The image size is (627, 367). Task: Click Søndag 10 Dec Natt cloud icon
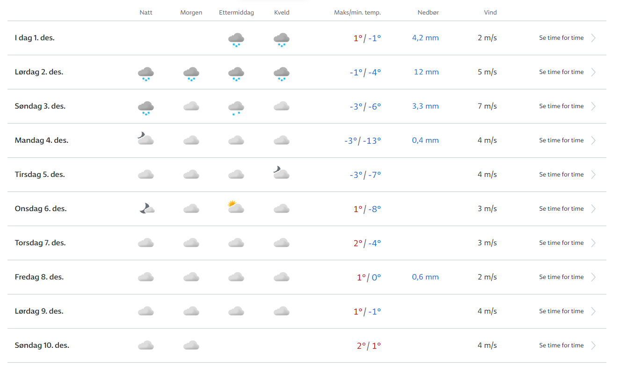[x=146, y=345]
